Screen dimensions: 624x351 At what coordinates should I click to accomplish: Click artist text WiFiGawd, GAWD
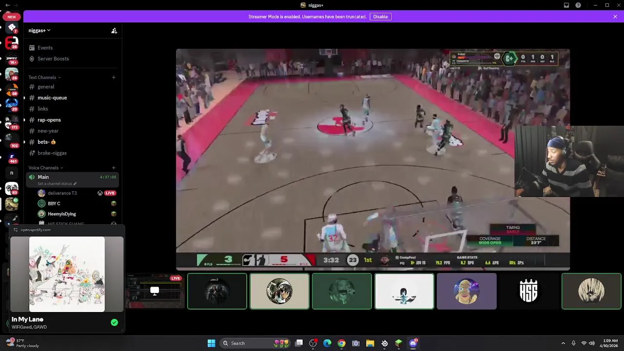click(x=29, y=327)
